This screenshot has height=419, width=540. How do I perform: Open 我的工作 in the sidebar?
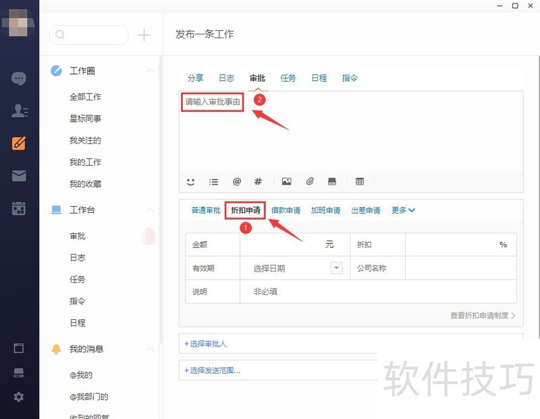point(85,162)
